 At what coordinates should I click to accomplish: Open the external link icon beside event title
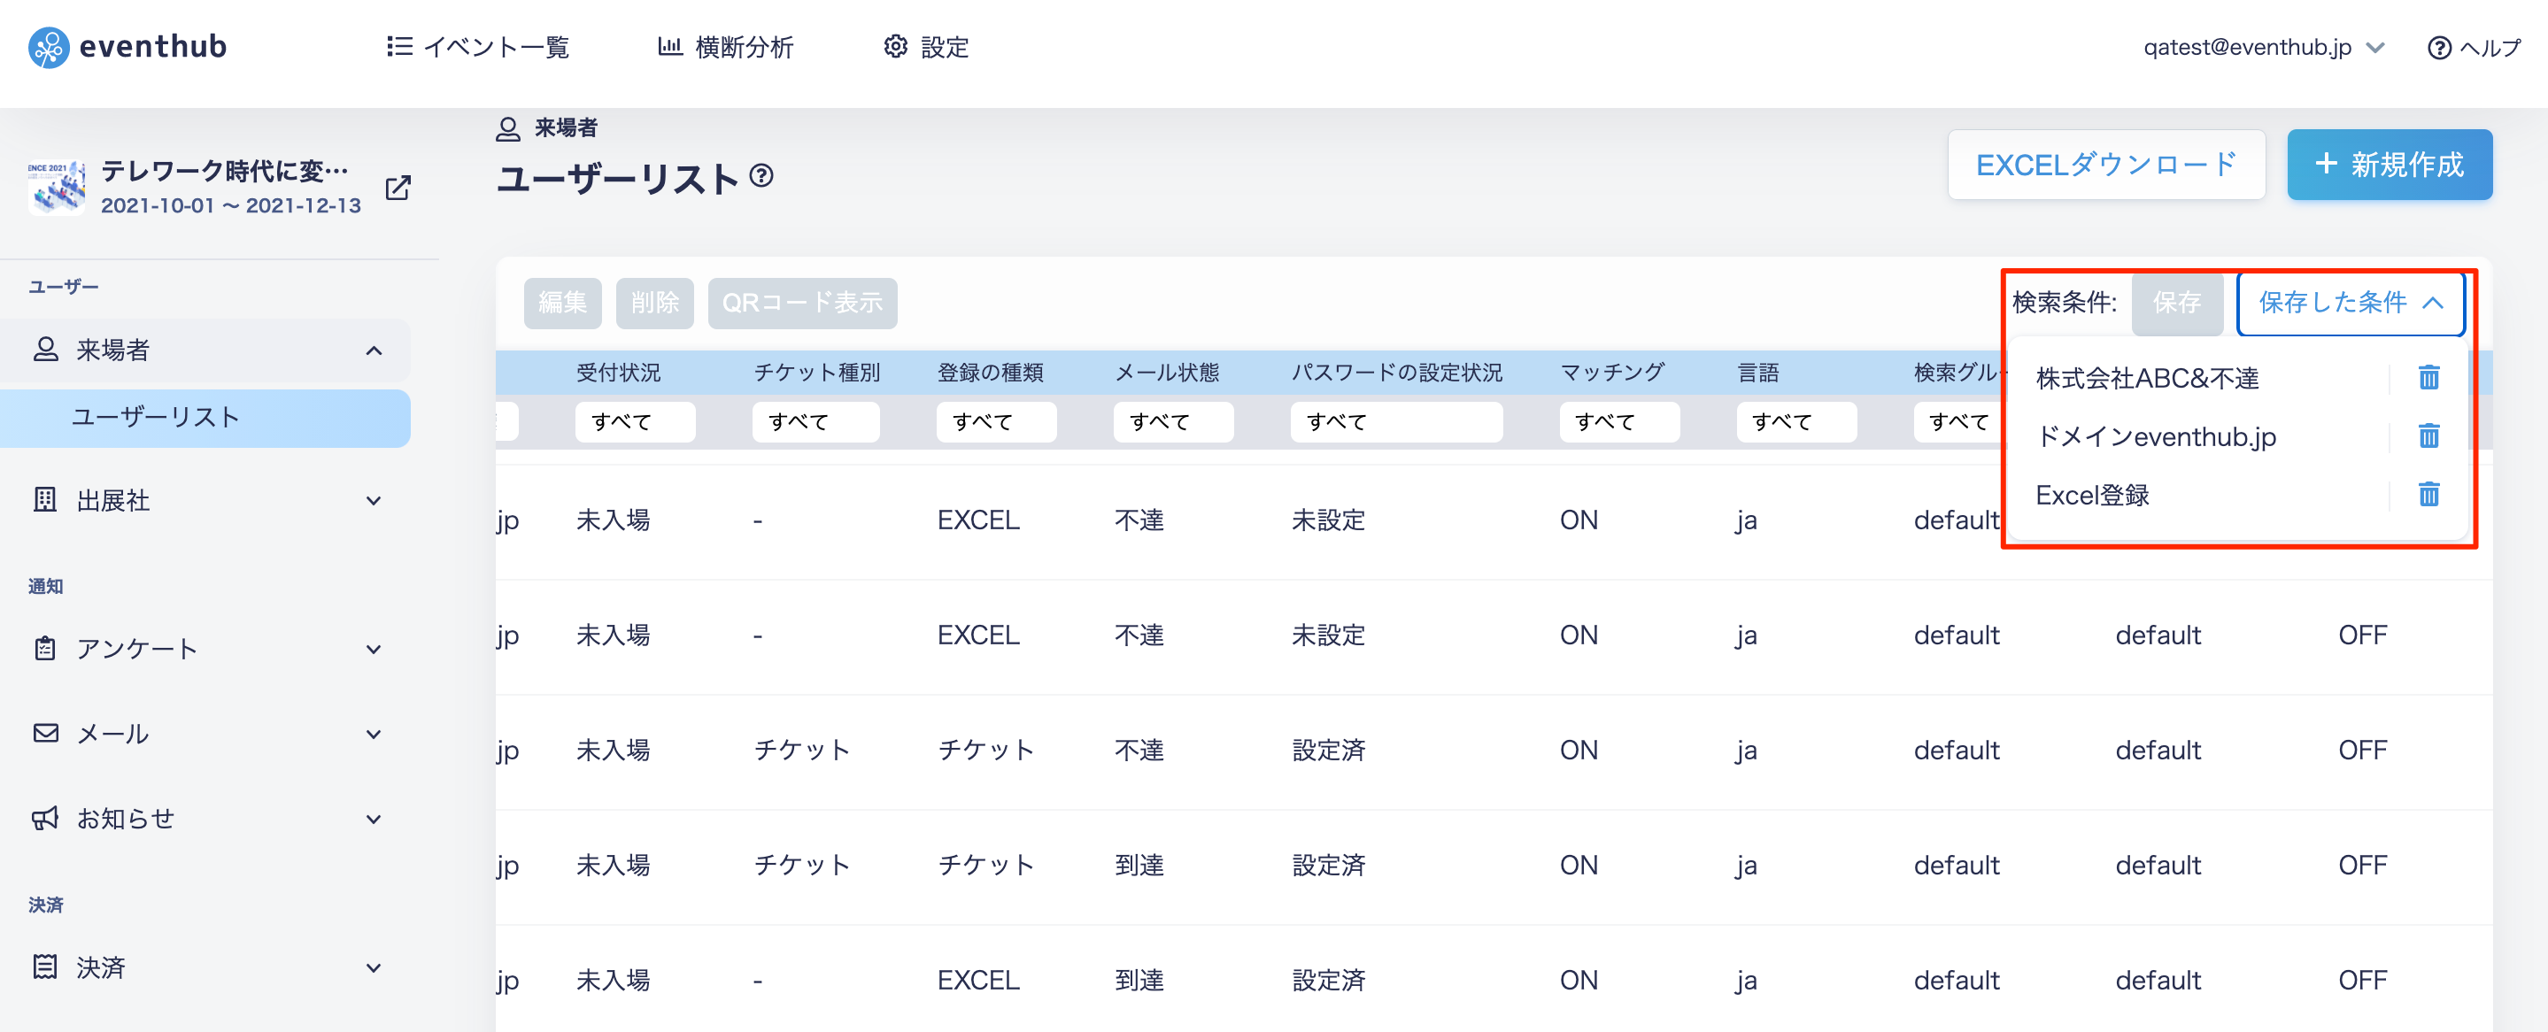point(398,188)
